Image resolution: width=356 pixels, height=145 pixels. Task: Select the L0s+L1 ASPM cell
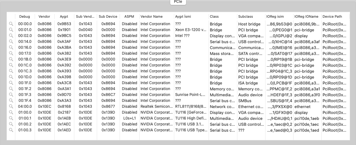129,118
